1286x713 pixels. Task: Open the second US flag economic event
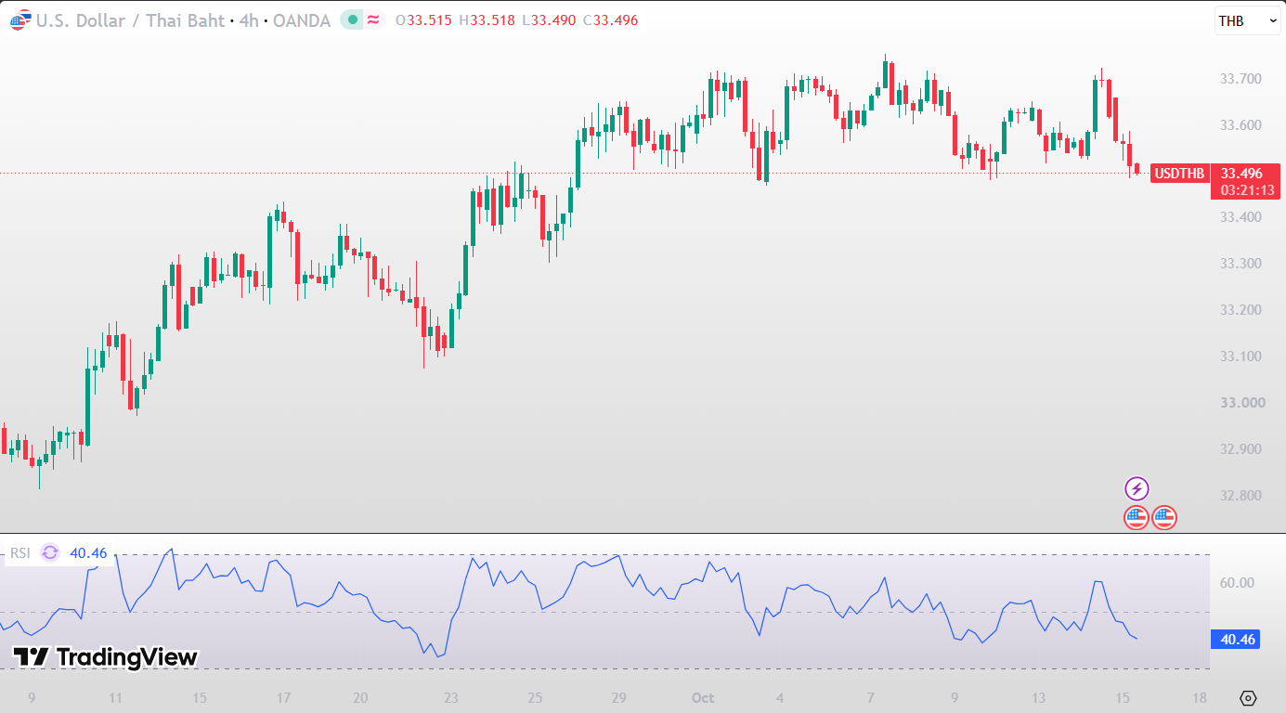coord(1164,517)
